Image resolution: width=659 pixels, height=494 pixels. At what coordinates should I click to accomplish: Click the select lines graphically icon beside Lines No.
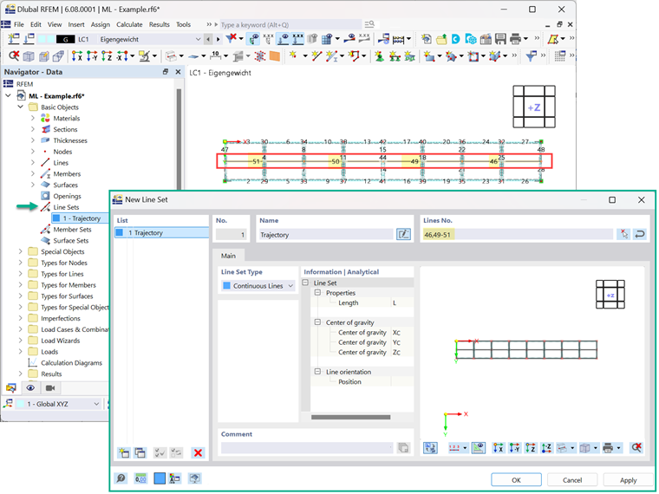pos(623,234)
